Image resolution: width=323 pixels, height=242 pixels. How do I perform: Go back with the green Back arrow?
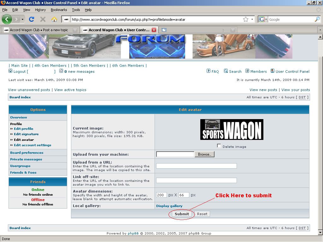pyautogui.click(x=7, y=19)
